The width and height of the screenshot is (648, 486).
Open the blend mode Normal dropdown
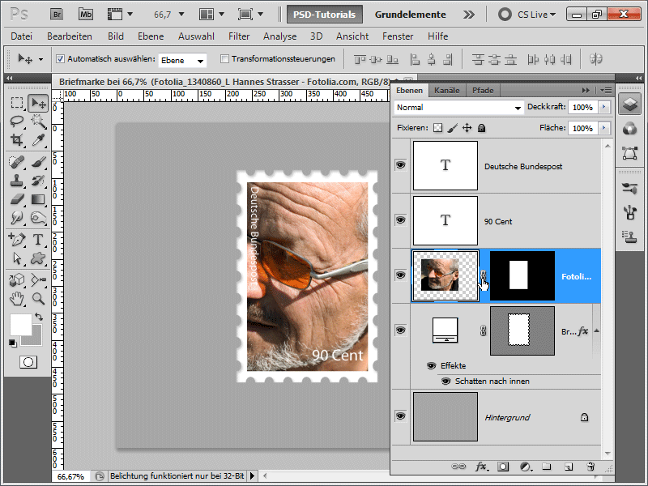coord(458,108)
